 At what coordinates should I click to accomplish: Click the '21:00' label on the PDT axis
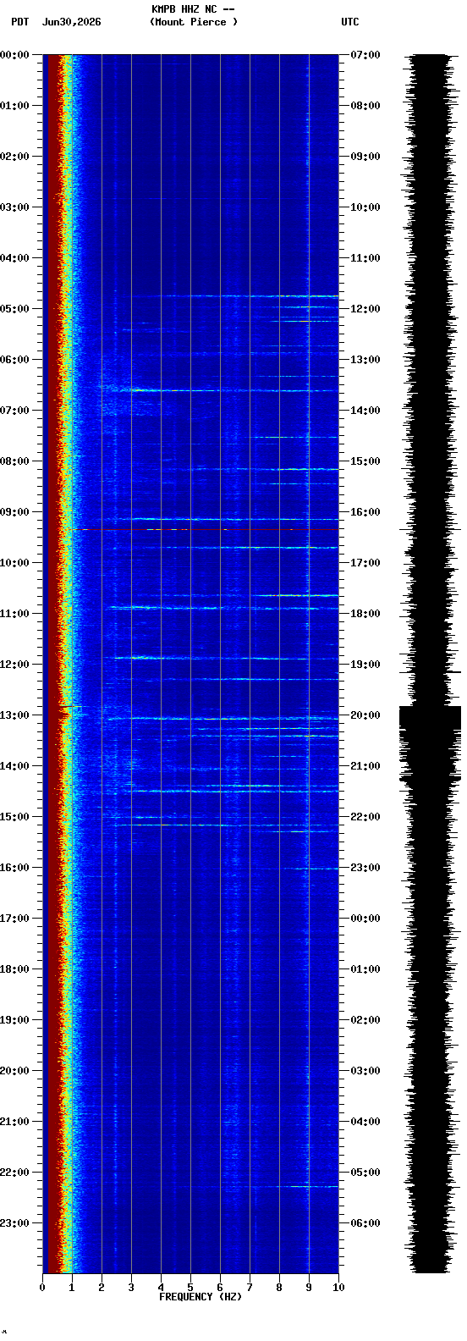[x=14, y=1122]
